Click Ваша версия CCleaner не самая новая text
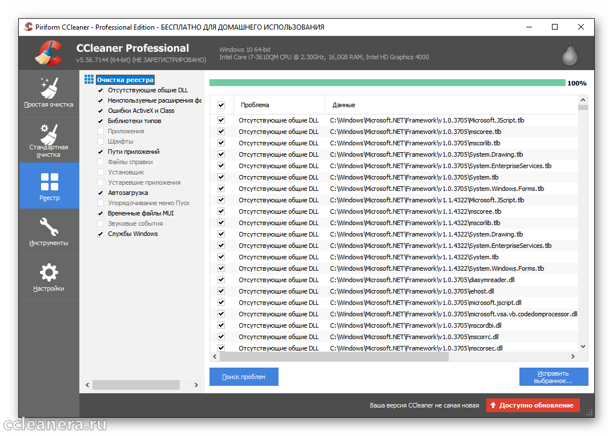This screenshot has width=613, height=436. coord(425,405)
